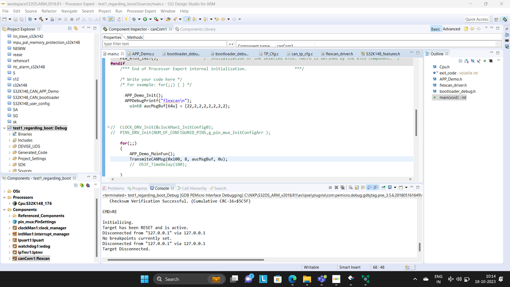Click Windows Start button

tap(144, 279)
